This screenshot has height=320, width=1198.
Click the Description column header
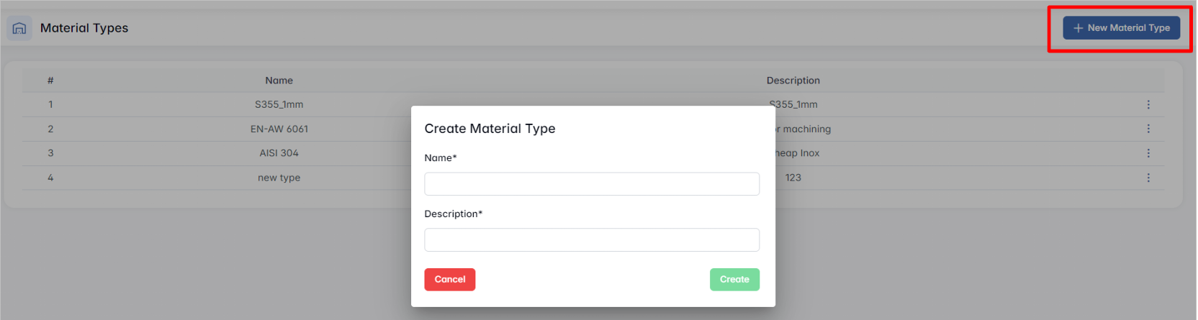793,81
